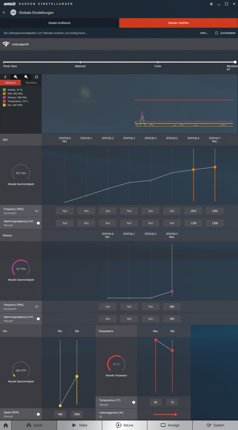The image size is (238, 430).
Task: Toggle GPU Spannungsregelung manual switch
Action: (38, 223)
